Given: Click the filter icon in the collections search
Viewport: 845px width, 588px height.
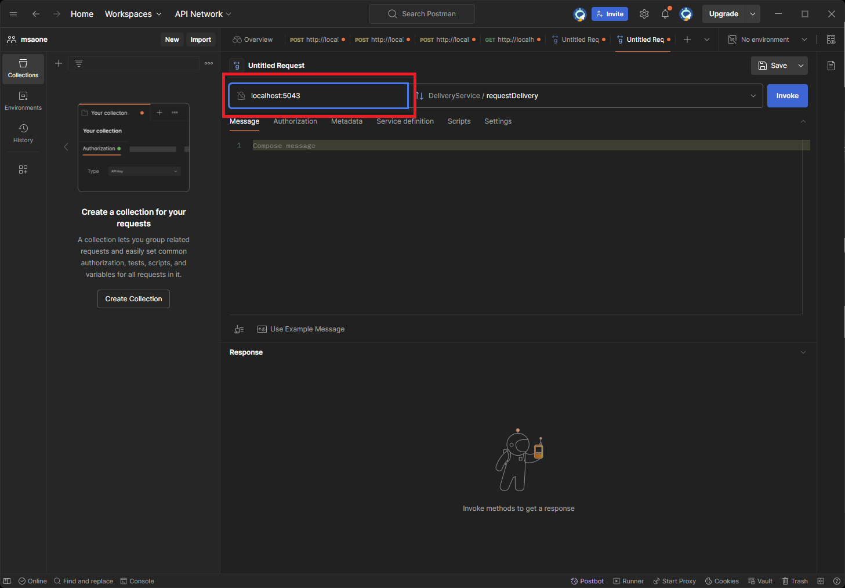Looking at the screenshot, I should click(79, 63).
